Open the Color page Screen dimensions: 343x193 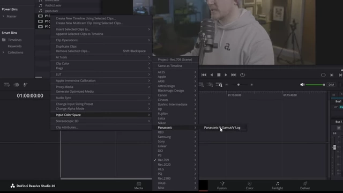point(249,185)
